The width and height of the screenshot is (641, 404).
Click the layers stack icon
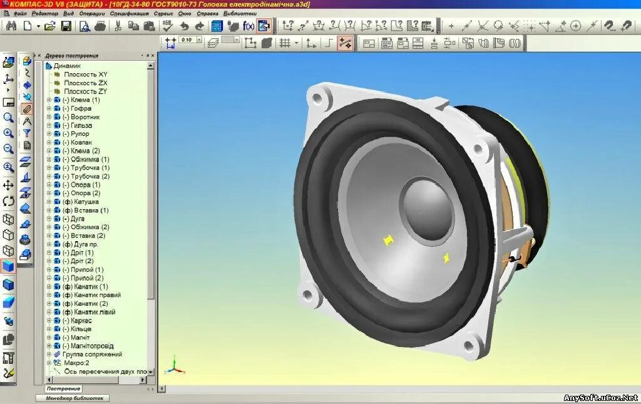213,43
